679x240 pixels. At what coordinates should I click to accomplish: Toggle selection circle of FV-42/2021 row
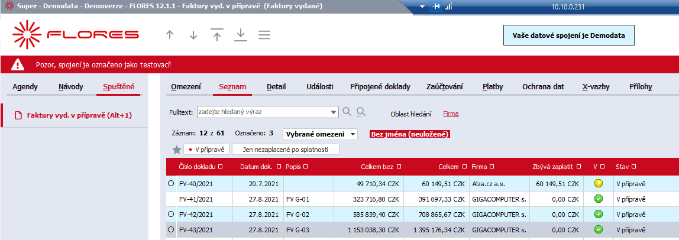pyautogui.click(x=170, y=214)
